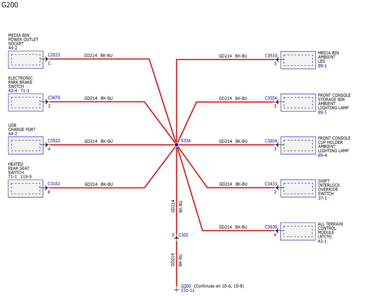Go to page reference 151-11
383x296 pixels.
click(188, 291)
